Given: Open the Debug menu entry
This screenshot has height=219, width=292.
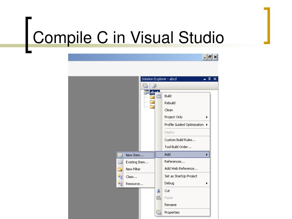Looking at the screenshot, I should point(182,183).
